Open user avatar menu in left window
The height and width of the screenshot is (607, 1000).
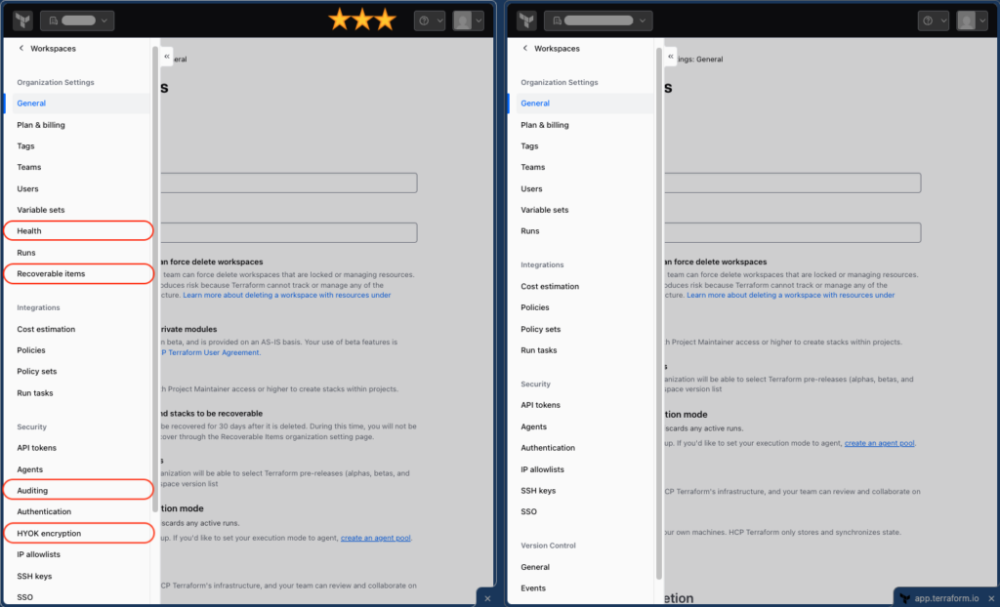click(x=468, y=20)
